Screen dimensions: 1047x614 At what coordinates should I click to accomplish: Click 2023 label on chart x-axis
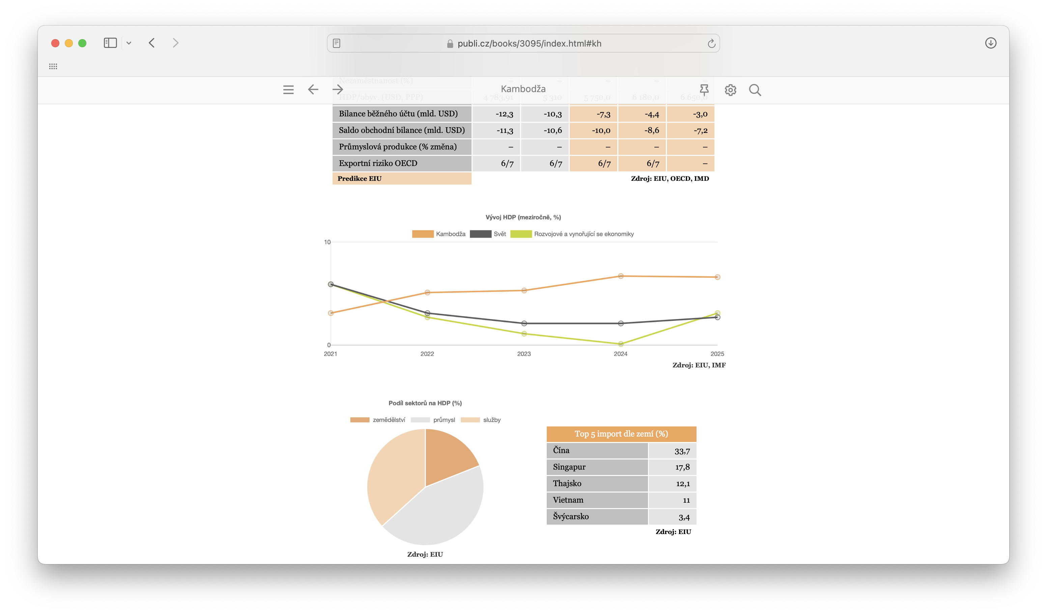pyautogui.click(x=524, y=354)
